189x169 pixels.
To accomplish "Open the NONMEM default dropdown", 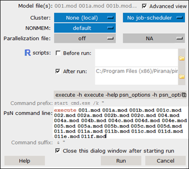I will (x=85, y=28).
